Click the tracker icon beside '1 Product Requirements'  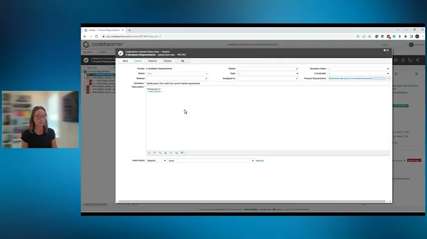tap(86, 60)
